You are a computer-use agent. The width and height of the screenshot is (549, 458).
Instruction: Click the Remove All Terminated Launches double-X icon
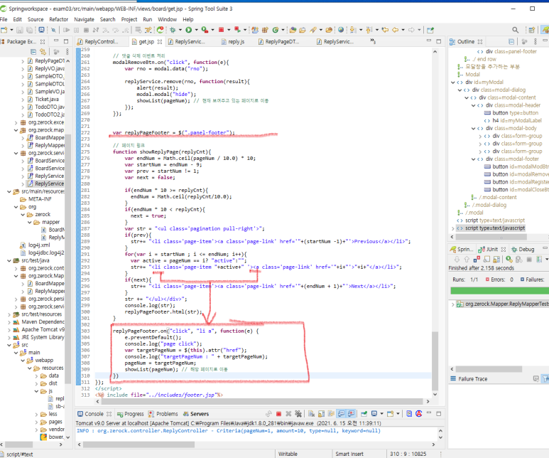click(298, 414)
